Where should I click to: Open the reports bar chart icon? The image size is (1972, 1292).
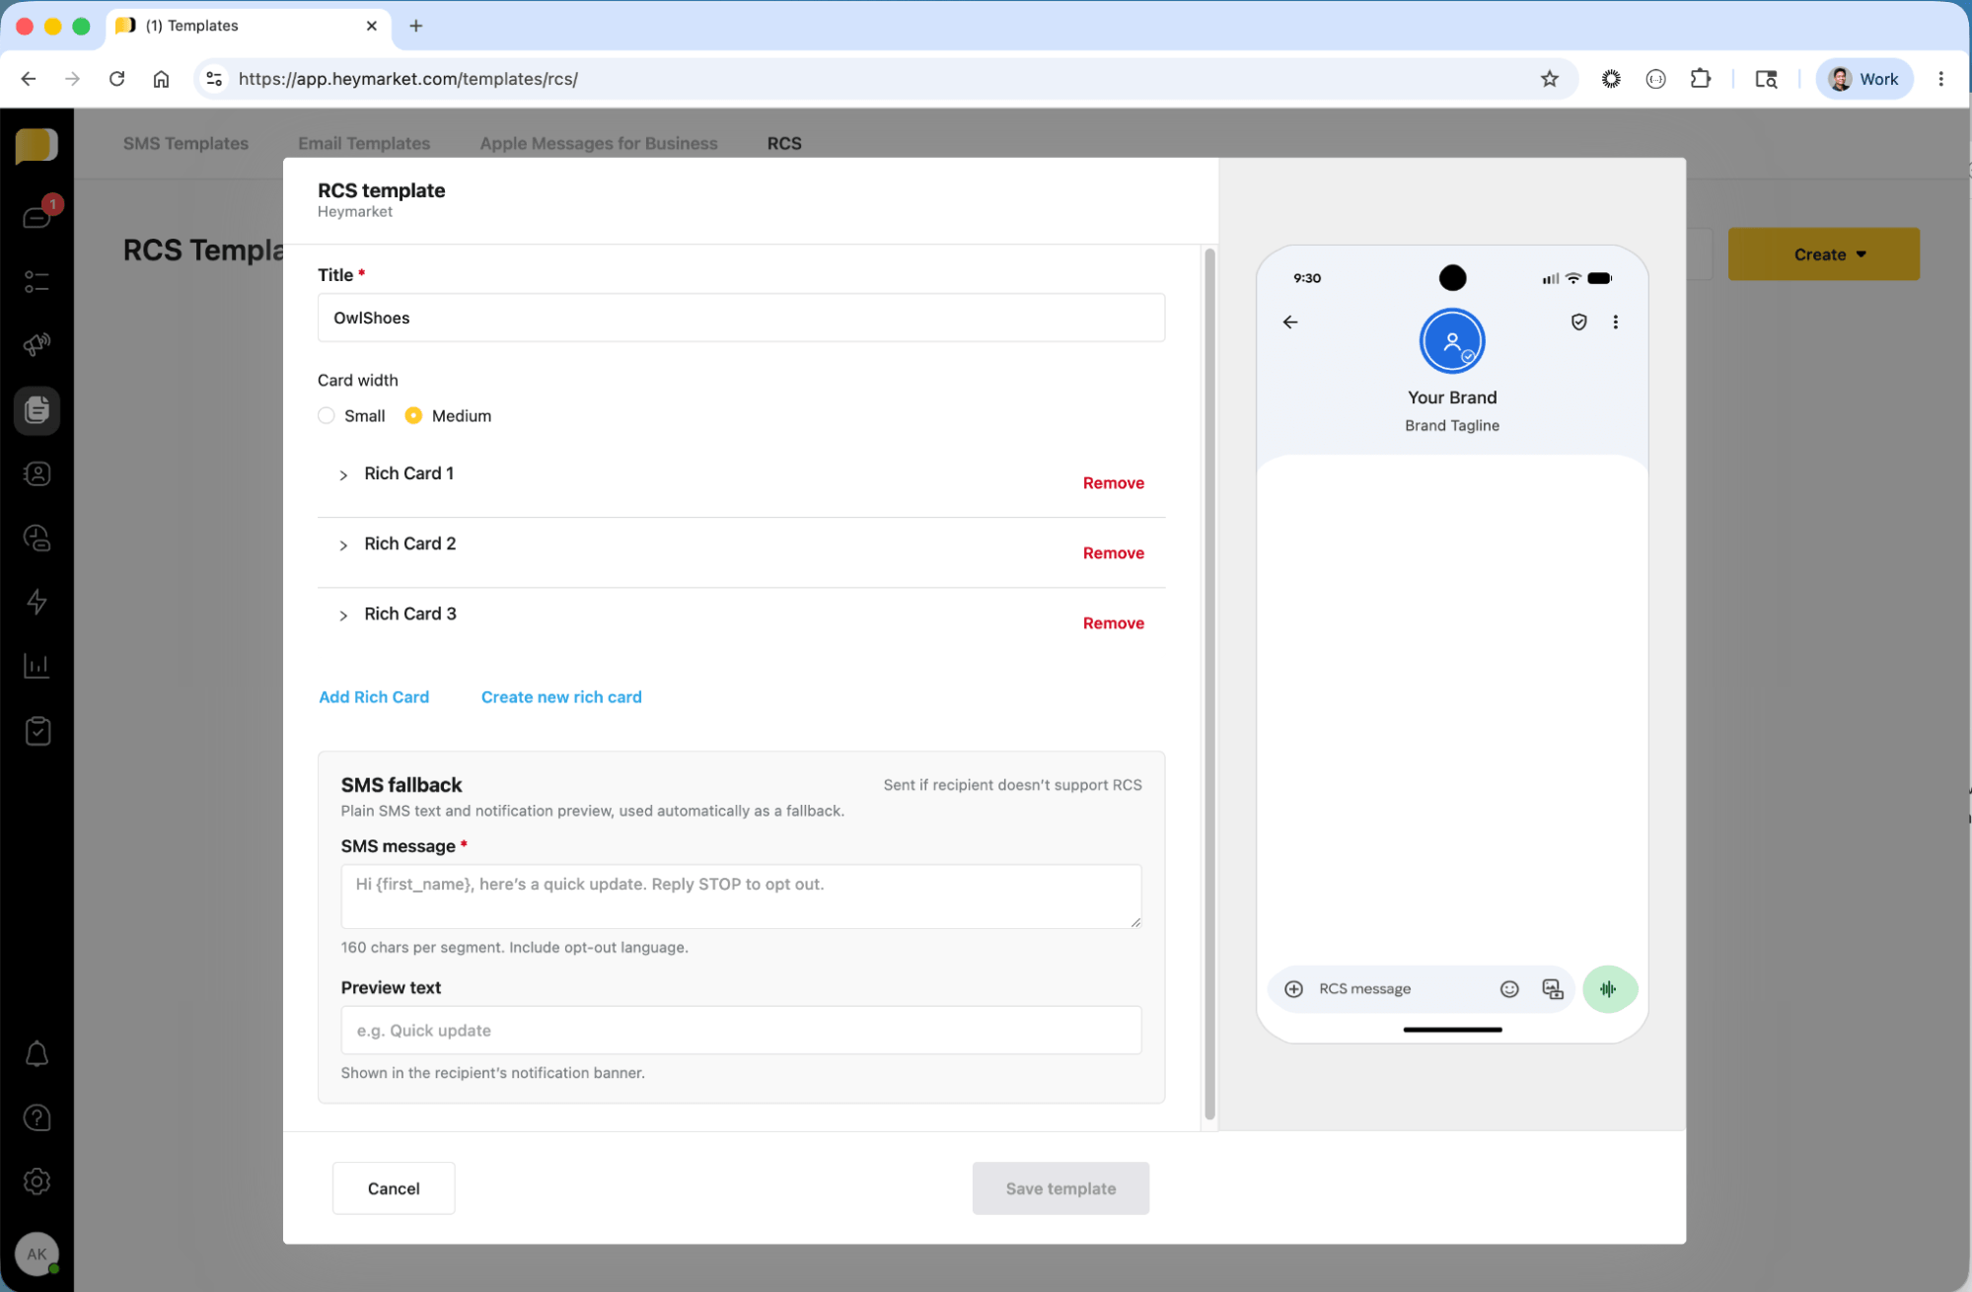(x=37, y=666)
